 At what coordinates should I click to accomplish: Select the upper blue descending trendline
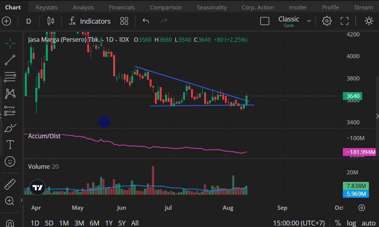coord(191,83)
